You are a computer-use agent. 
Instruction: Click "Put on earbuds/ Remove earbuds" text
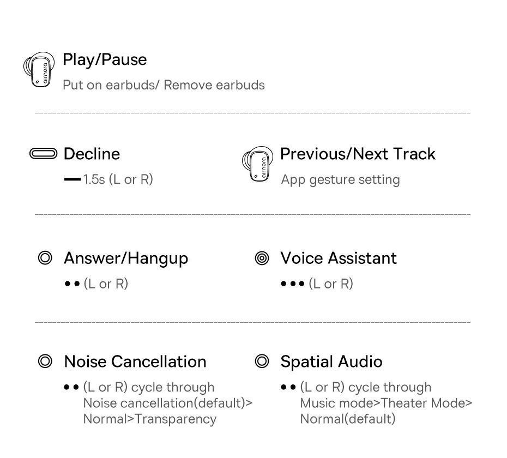(164, 86)
